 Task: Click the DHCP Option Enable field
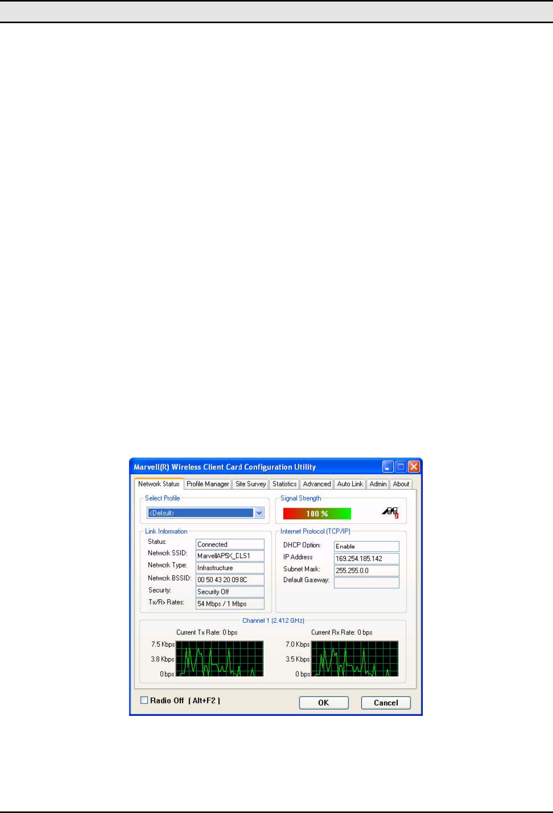(366, 546)
